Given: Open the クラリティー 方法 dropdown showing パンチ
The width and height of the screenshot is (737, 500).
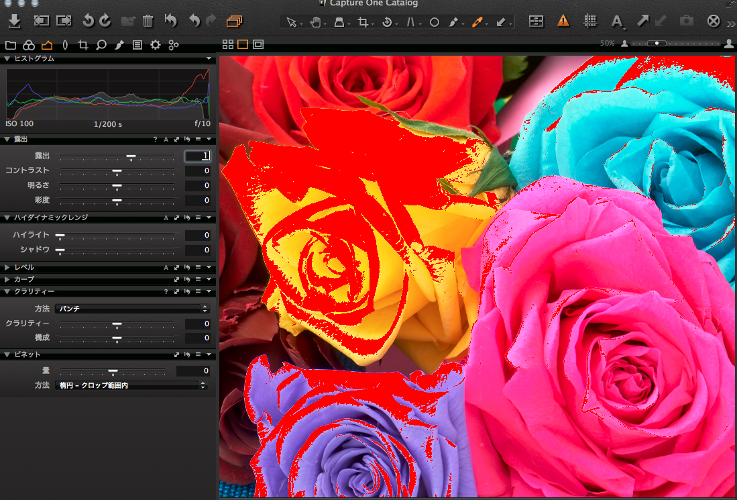Looking at the screenshot, I should pyautogui.click(x=131, y=309).
